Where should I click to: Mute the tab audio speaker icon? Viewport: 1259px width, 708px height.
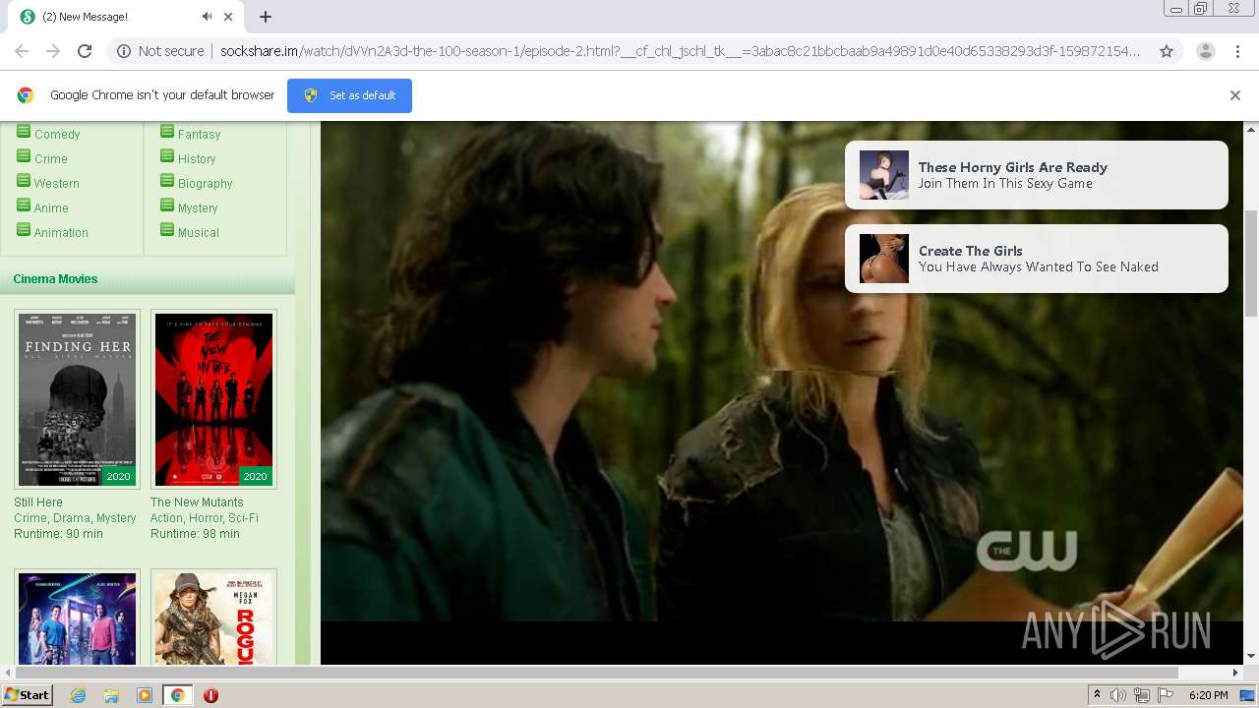point(207,17)
